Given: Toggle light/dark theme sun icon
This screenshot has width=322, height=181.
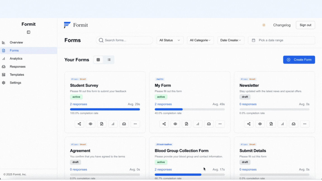Looking at the screenshot, I should tap(264, 25).
